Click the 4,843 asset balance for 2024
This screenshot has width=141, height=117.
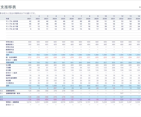[x=55, y=102]
